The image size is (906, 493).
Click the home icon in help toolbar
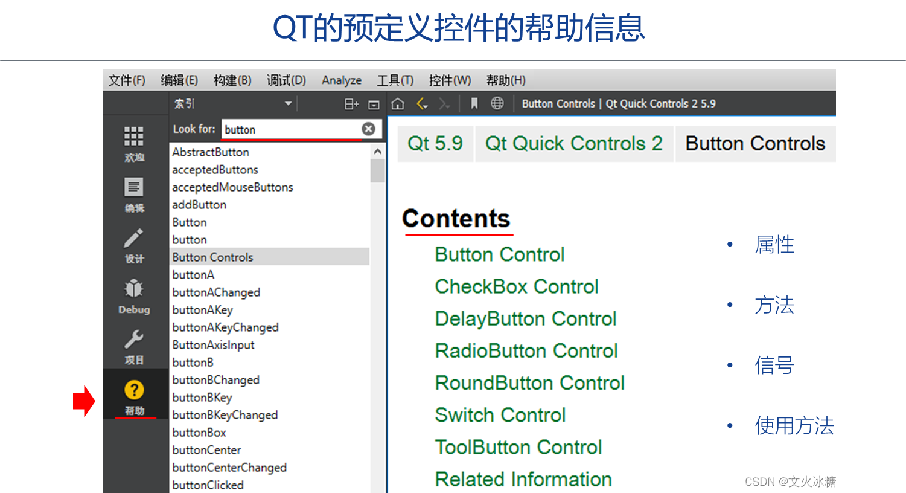tap(398, 103)
